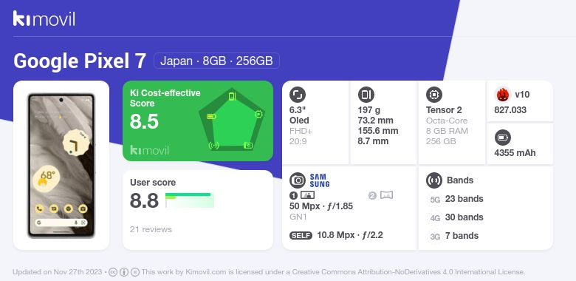Click the Ki Cost-effective Score pentagon chart
576x281 pixels.
pos(232,120)
